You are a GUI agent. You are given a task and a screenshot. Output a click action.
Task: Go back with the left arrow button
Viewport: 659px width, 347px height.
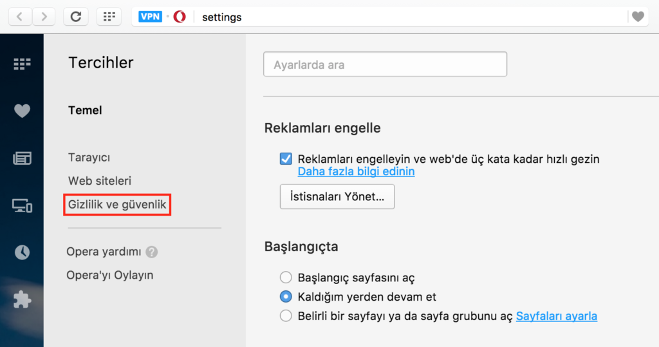point(19,16)
